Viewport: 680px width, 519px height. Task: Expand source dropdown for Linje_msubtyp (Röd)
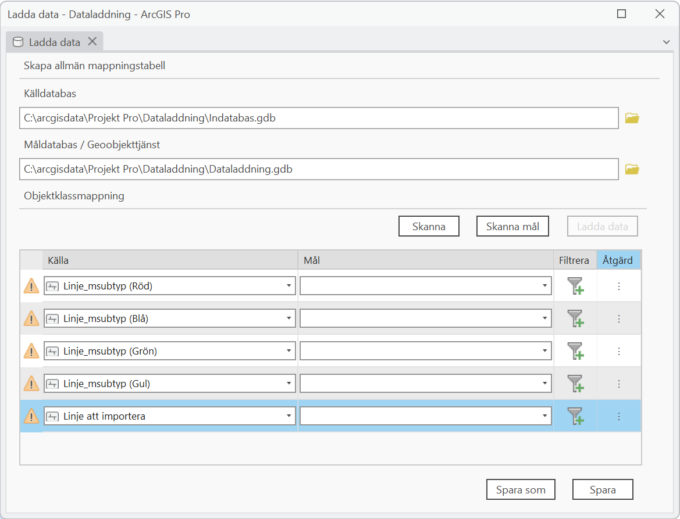click(x=289, y=286)
